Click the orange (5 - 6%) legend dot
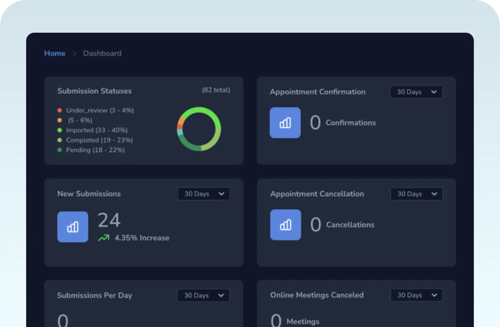Viewport: 500px width, 327px height. tap(60, 120)
